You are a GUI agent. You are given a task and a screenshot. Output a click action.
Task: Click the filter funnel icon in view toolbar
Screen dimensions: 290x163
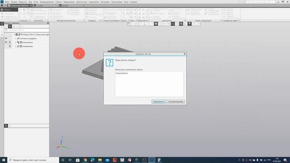(189, 24)
